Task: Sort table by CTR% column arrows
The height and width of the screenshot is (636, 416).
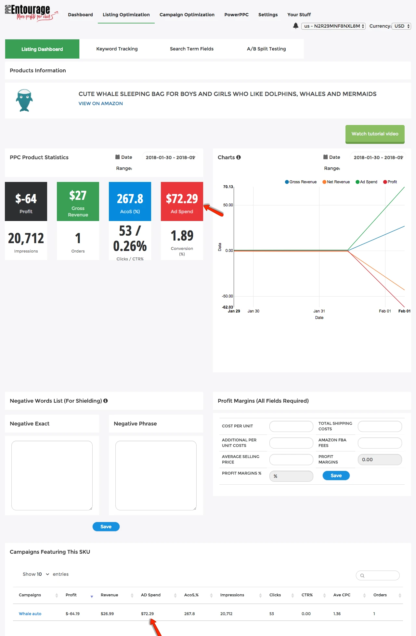Action: coord(324,595)
